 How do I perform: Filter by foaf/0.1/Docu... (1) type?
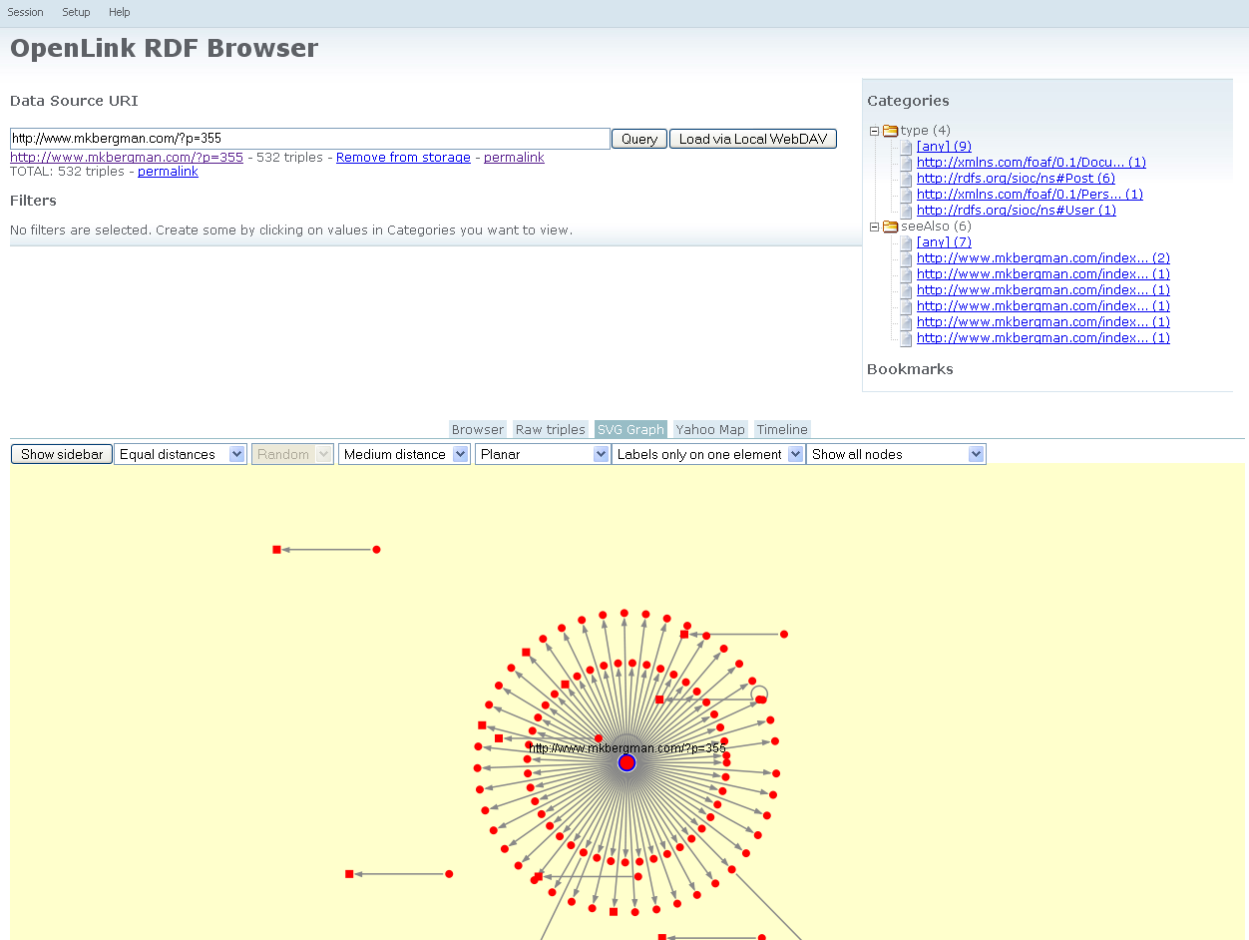click(1032, 163)
